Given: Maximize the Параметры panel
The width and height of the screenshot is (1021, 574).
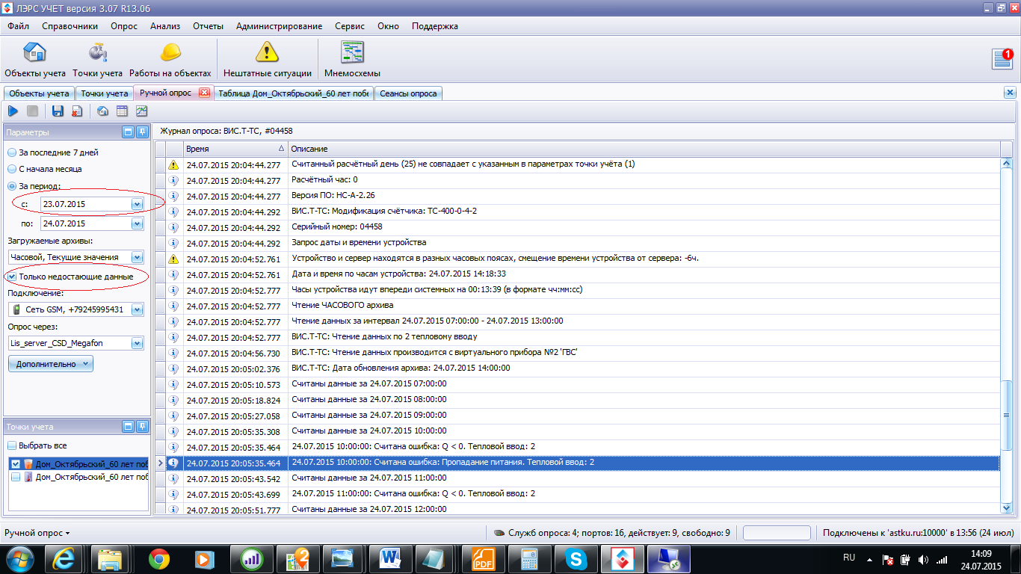Looking at the screenshot, I should 128,132.
